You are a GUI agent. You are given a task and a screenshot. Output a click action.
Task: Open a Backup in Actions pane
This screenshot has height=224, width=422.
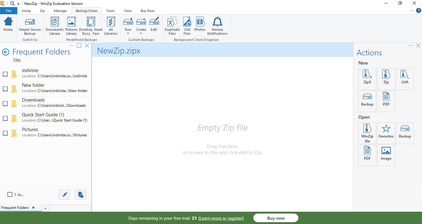point(405,133)
